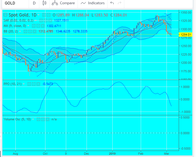This screenshot has height=157, width=196.
Task: Click the Dec label on time axis
Action: click(x=87, y=154)
